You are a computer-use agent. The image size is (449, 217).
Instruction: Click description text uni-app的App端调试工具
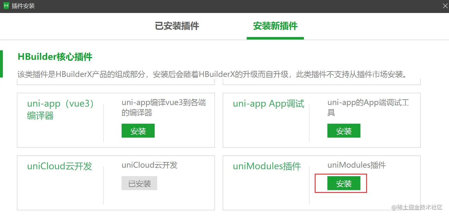point(368,108)
